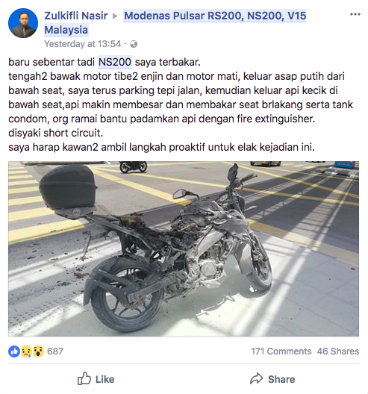This screenshot has width=368, height=394.
Task: Open Zulkifli Nasir's profile name link
Action: pos(76,16)
